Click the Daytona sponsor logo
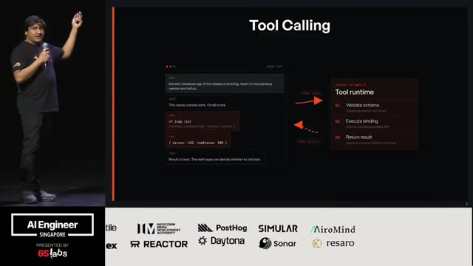473x266 pixels. point(222,241)
